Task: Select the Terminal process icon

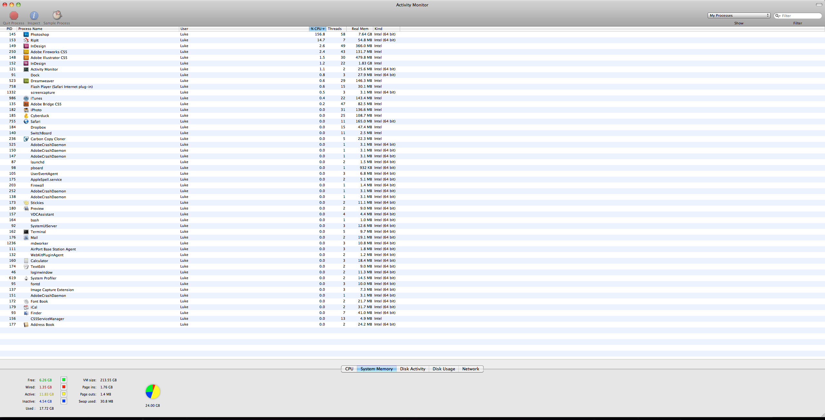Action: pyautogui.click(x=26, y=232)
